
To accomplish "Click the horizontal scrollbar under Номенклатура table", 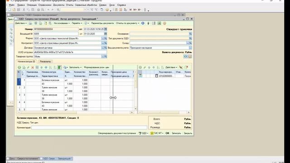I will click(76, 112).
